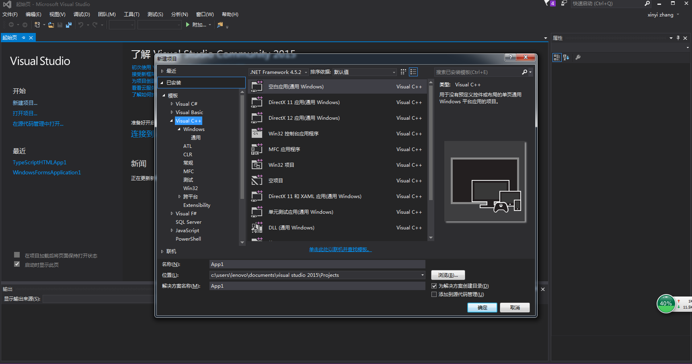Click the Empty Project (空项目) template icon

point(257,181)
